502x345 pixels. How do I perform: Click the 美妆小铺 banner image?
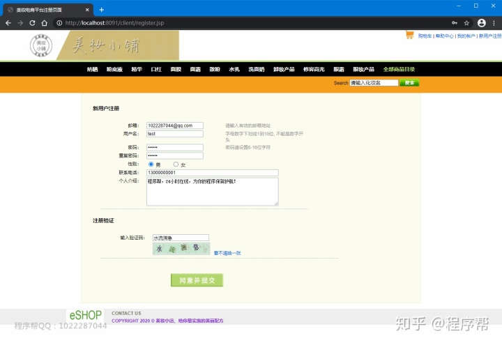pyautogui.click(x=118, y=45)
